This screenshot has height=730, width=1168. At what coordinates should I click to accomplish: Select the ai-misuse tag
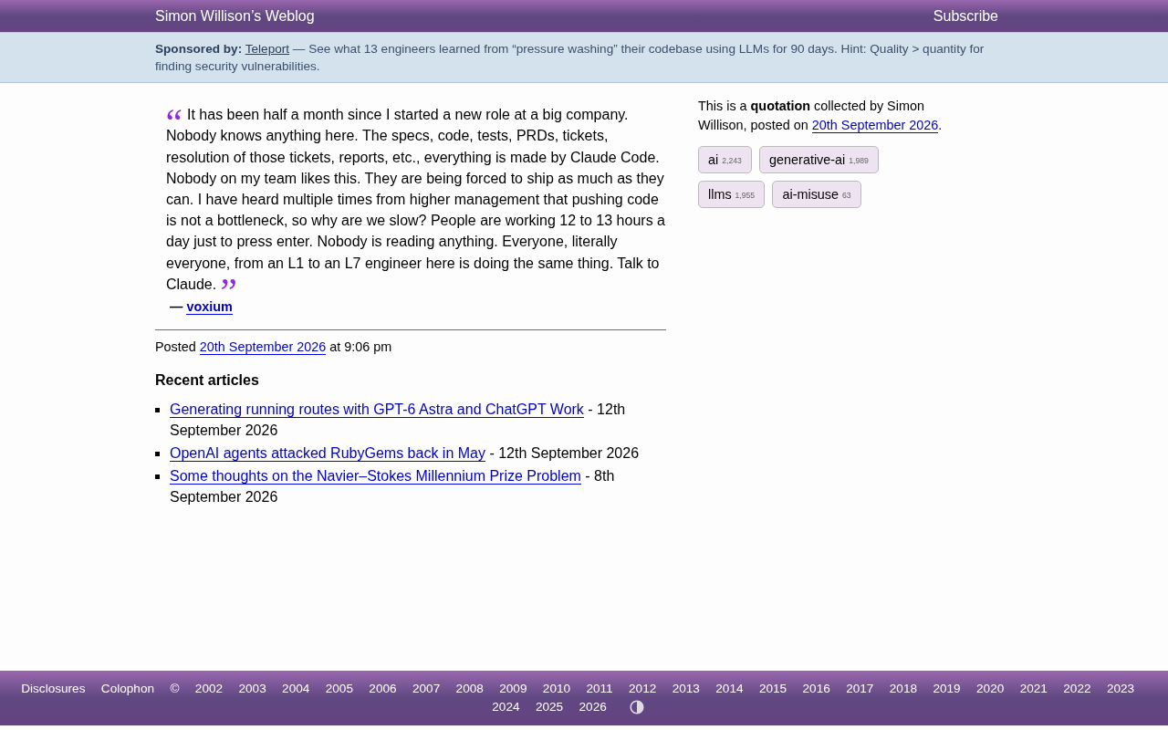tap(817, 194)
